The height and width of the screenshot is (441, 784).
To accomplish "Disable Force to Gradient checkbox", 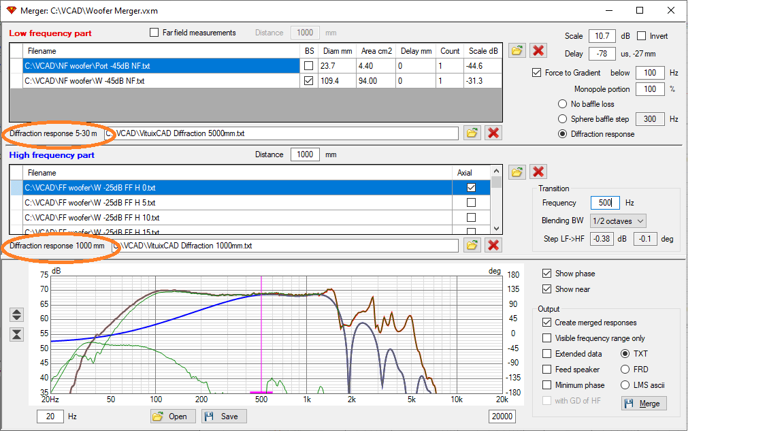I will tap(536, 73).
